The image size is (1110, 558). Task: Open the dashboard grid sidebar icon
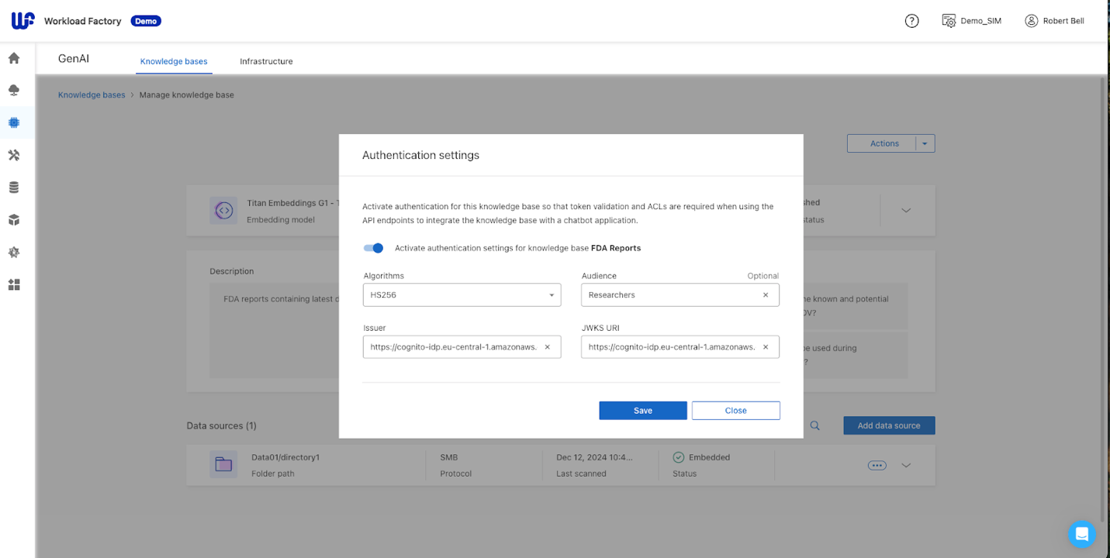pos(14,284)
